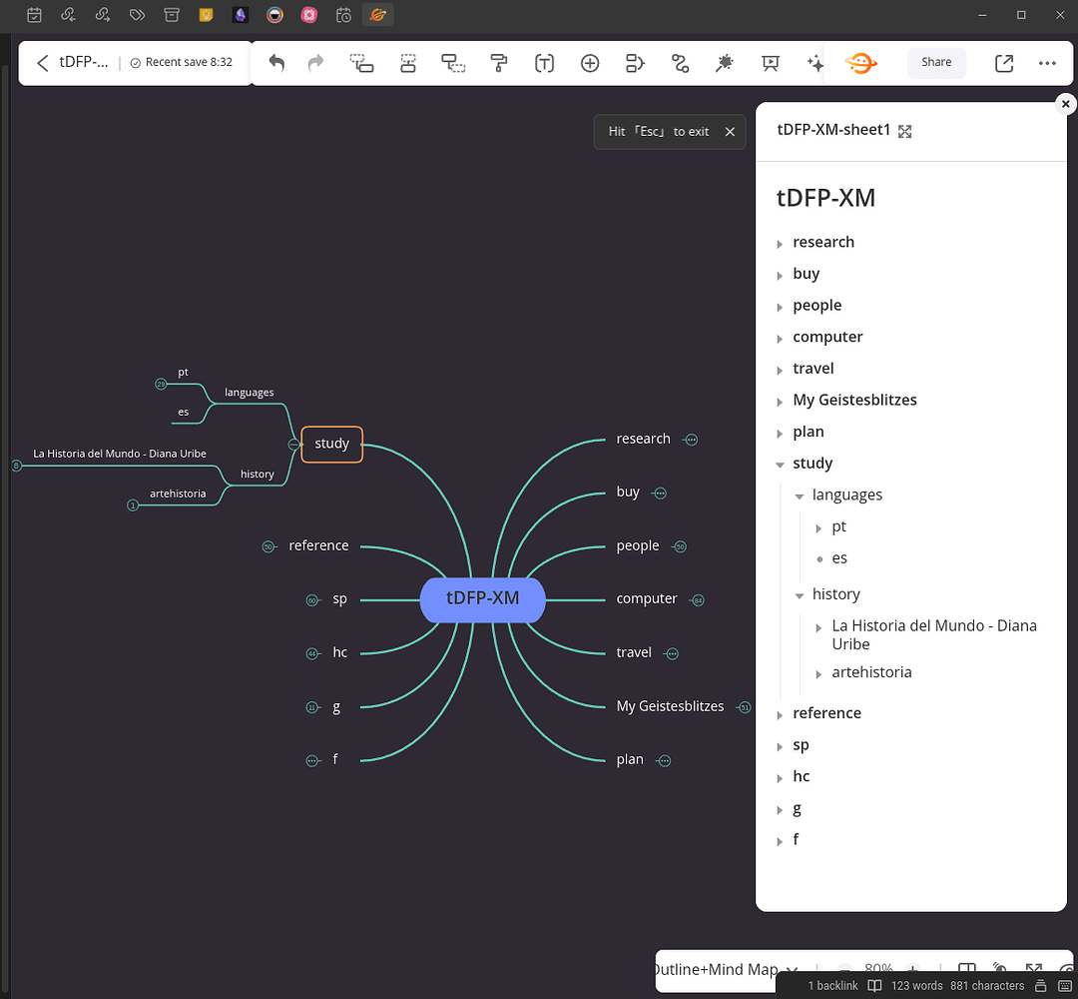The width and height of the screenshot is (1078, 999).
Task: Click the format painter icon
Action: tap(498, 63)
